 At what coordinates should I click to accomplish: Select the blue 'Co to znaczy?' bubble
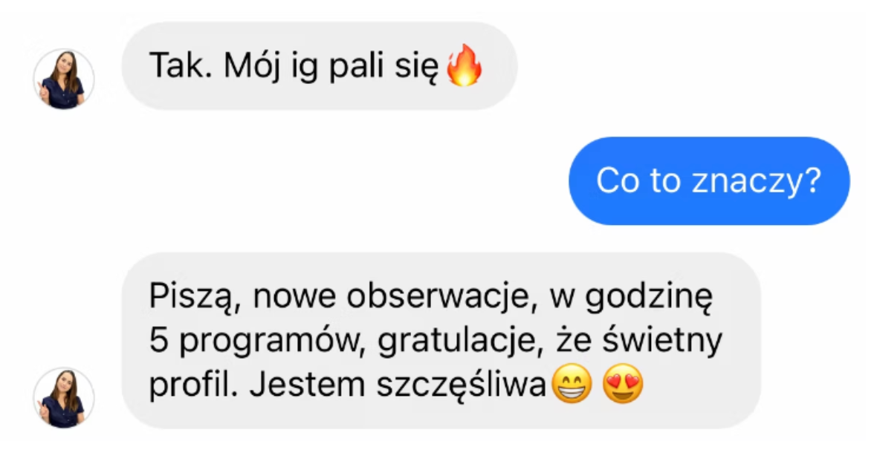coord(709,181)
